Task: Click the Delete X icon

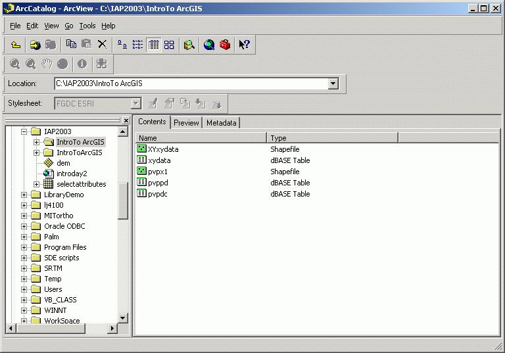Action: 102,45
